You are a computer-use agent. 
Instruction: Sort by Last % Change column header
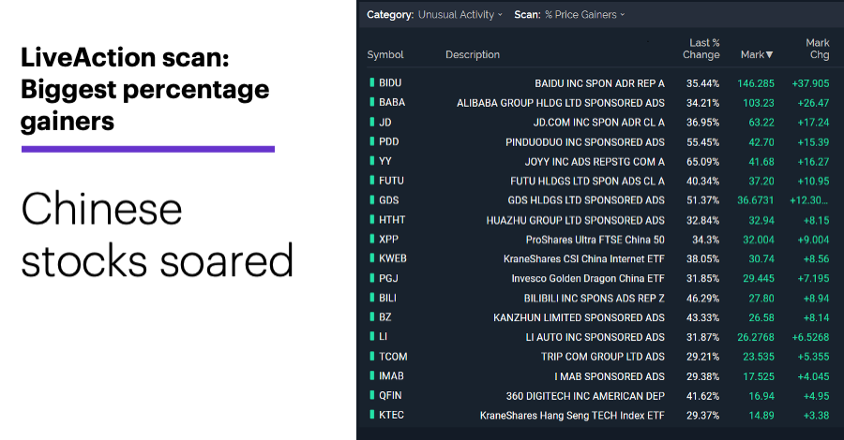click(701, 49)
